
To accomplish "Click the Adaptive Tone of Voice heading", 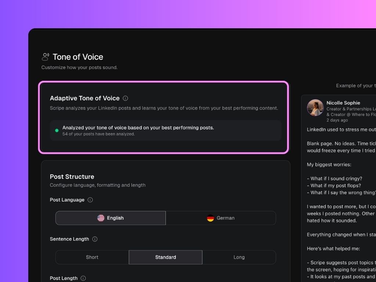I will click(x=85, y=98).
